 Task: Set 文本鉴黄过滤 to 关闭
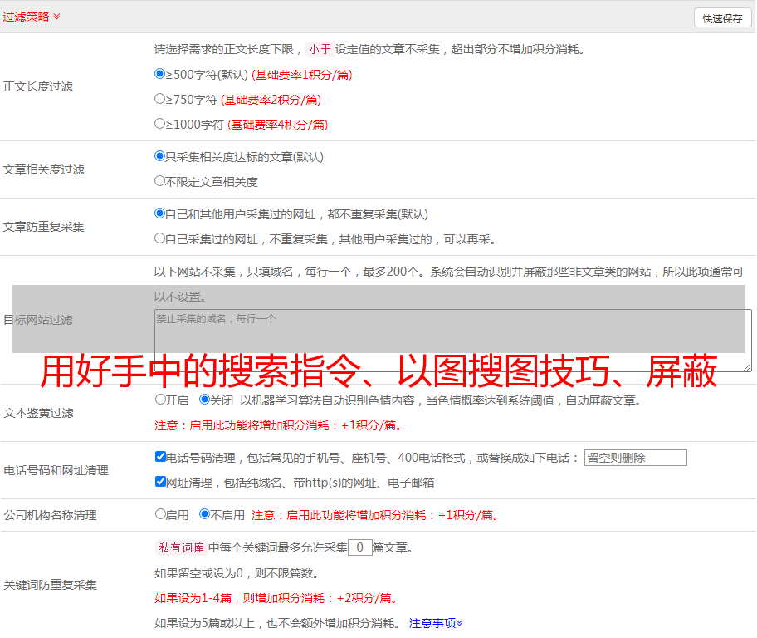coord(204,400)
